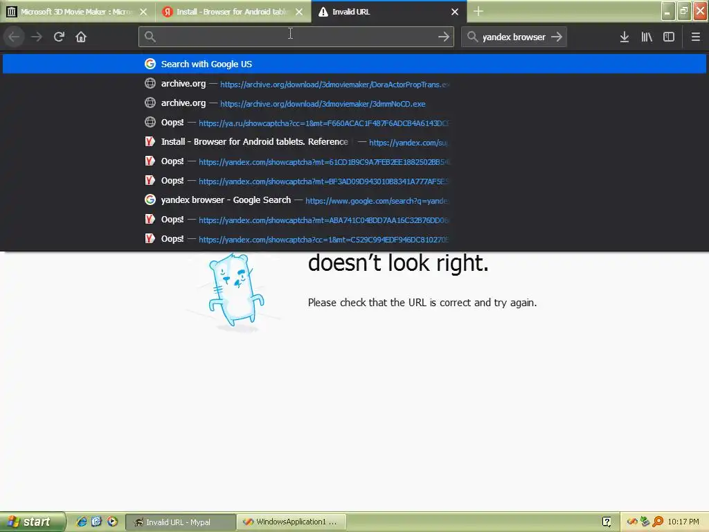This screenshot has height=532, width=709.
Task: Launch Windows Media Player quick launch icon
Action: [113, 522]
